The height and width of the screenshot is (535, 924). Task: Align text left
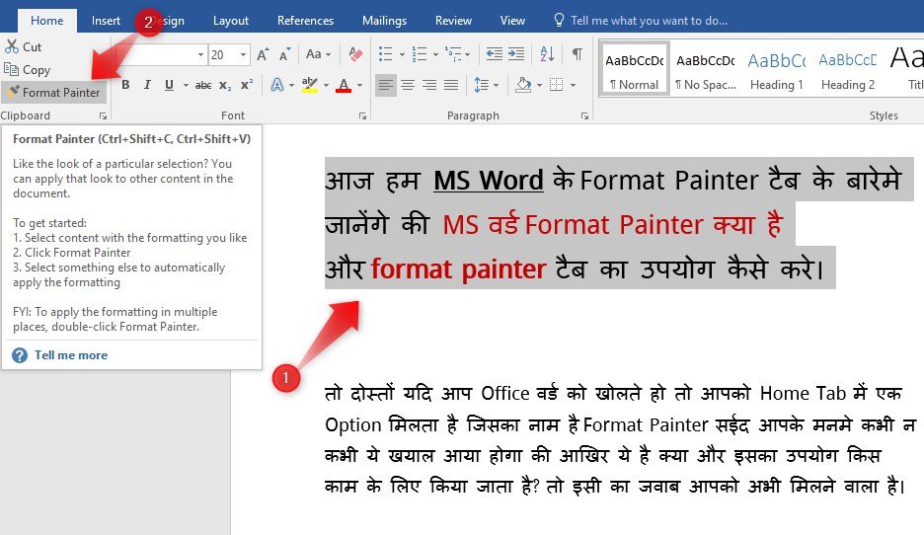385,86
